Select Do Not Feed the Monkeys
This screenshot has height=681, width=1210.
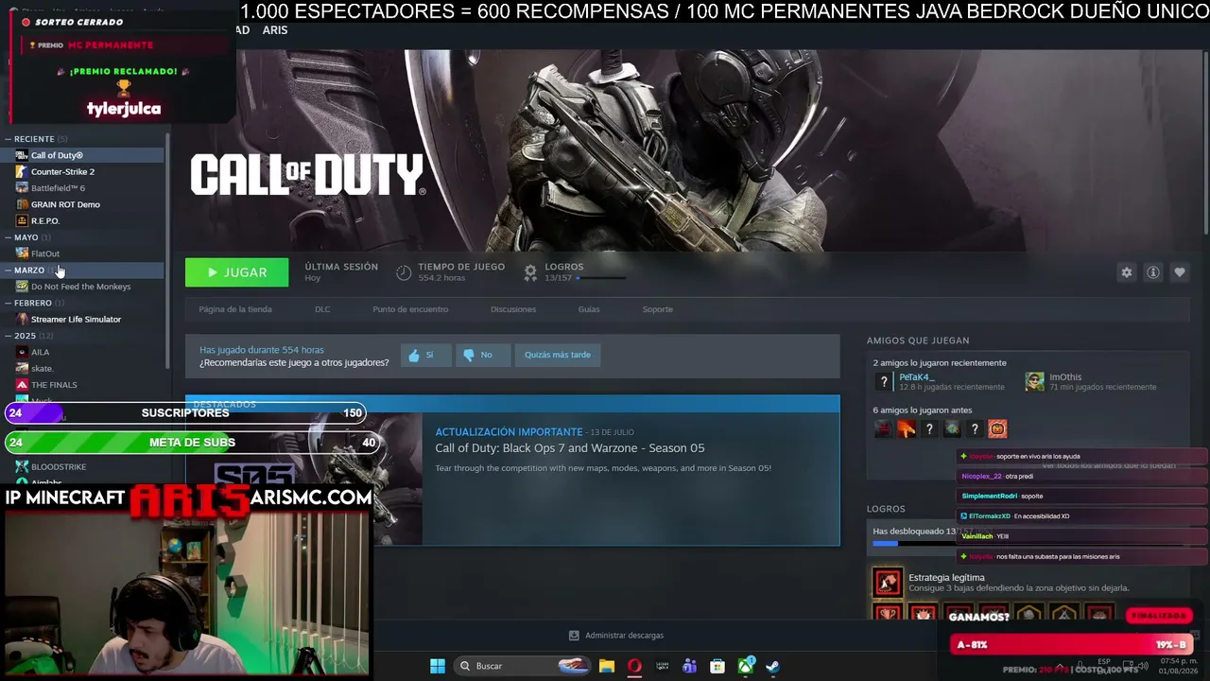click(x=80, y=287)
